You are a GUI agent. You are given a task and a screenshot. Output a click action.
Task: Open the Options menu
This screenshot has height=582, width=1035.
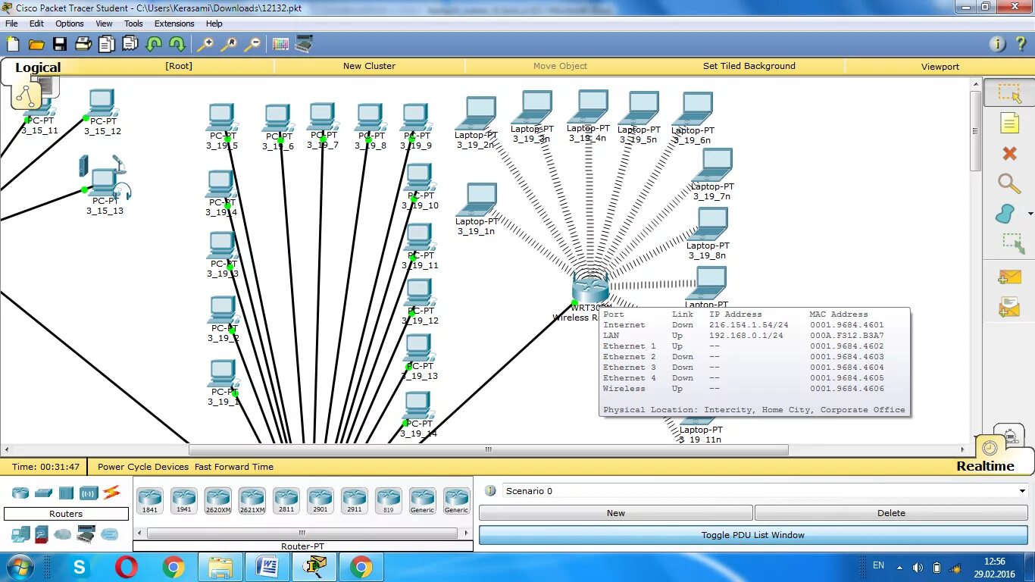(70, 23)
